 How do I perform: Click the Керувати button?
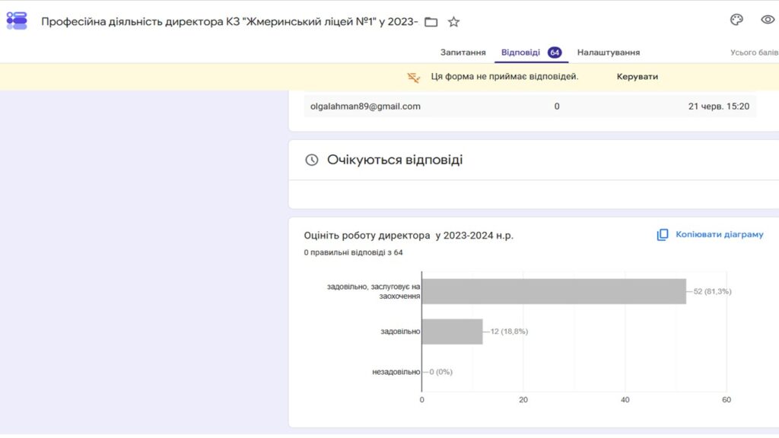click(x=637, y=77)
